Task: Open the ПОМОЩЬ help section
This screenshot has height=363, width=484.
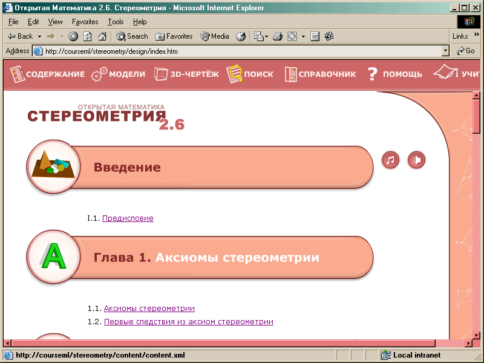Action: click(395, 74)
